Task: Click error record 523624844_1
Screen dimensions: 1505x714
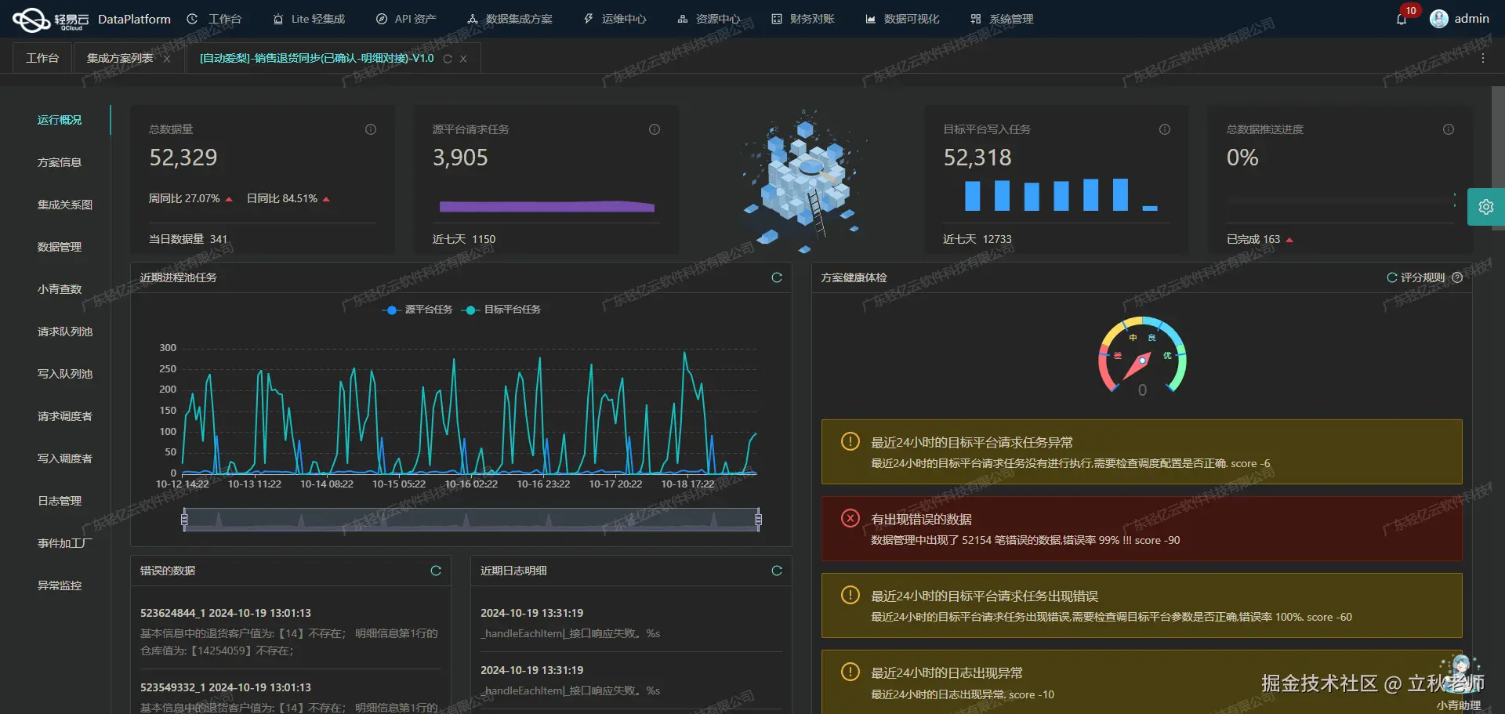Action: pyautogui.click(x=290, y=632)
